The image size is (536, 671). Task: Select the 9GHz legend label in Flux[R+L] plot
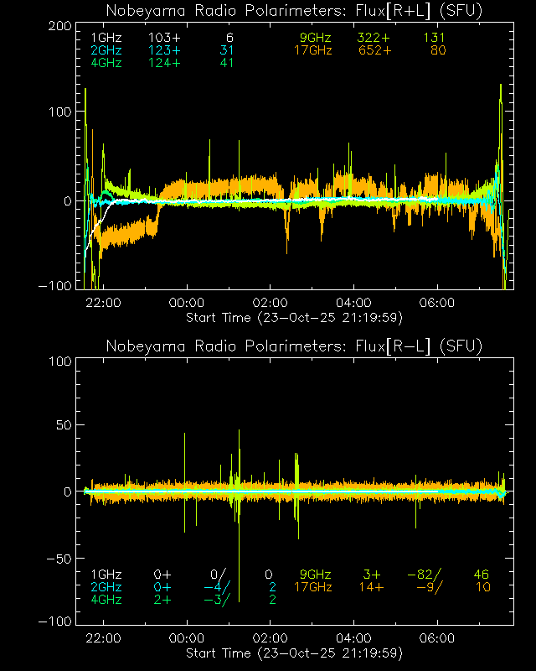(317, 38)
